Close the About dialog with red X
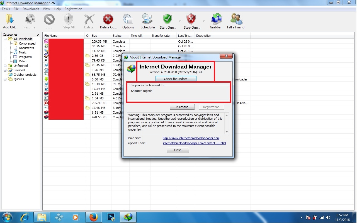The width and height of the screenshot is (357, 223). pos(226,56)
